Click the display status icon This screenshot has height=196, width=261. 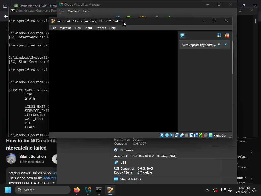click(x=191, y=135)
